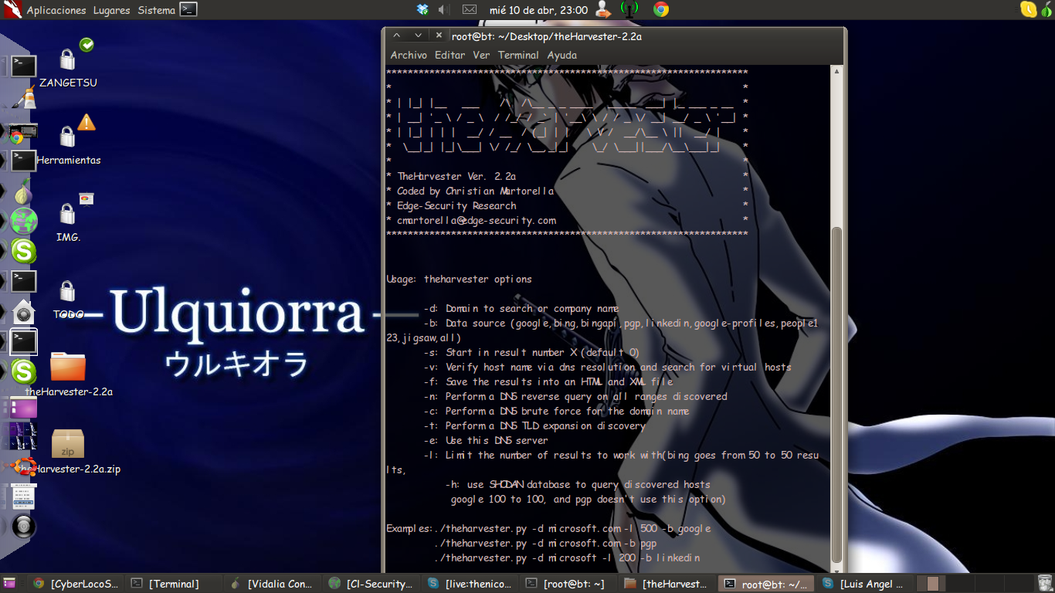Click the terminal's vertical scrollbar
Screen dimensions: 1055x593
[836, 394]
